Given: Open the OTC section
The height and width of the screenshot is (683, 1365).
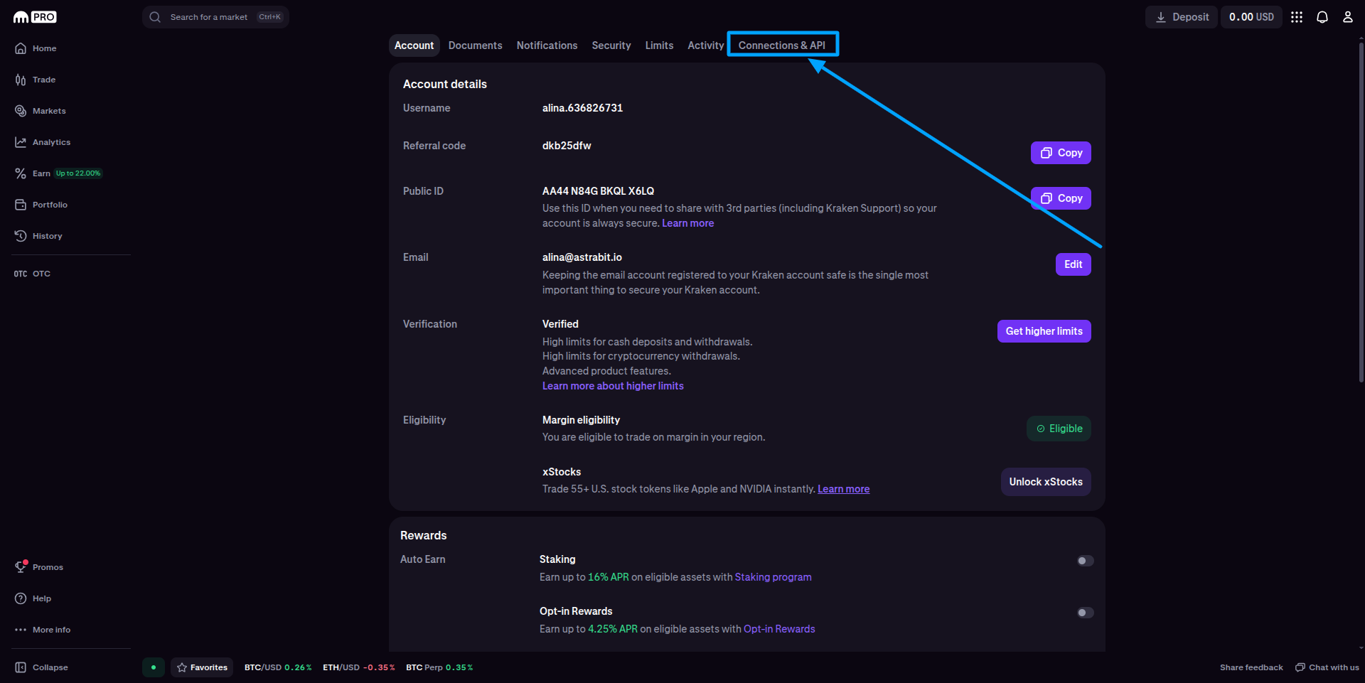Looking at the screenshot, I should tap(32, 274).
